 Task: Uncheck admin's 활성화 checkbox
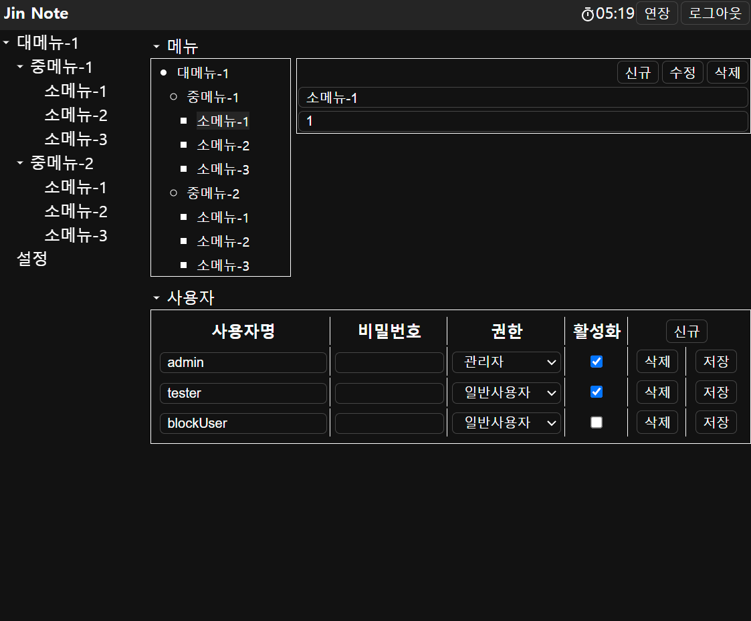pyautogui.click(x=596, y=362)
